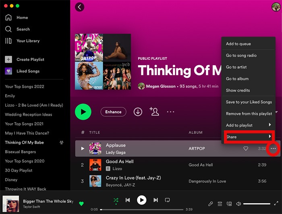Open the Dangerously In Love album link
The height and width of the screenshot is (214, 282).
tap(207, 181)
